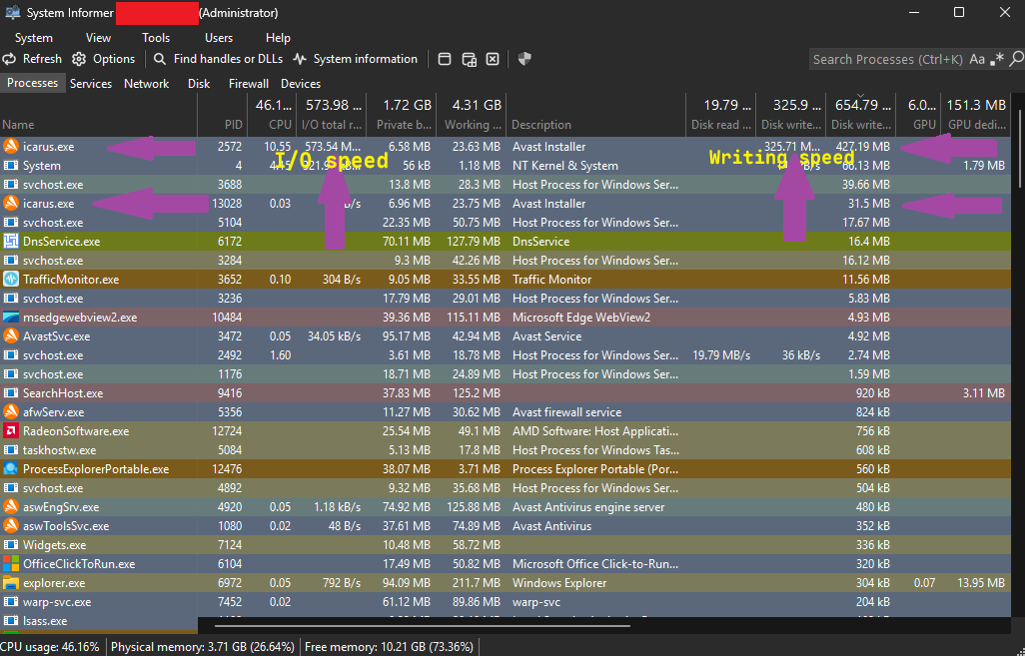Click the Find window and thread icon
The height and width of the screenshot is (656, 1025).
point(469,60)
